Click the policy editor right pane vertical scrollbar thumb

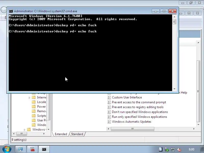(198, 91)
